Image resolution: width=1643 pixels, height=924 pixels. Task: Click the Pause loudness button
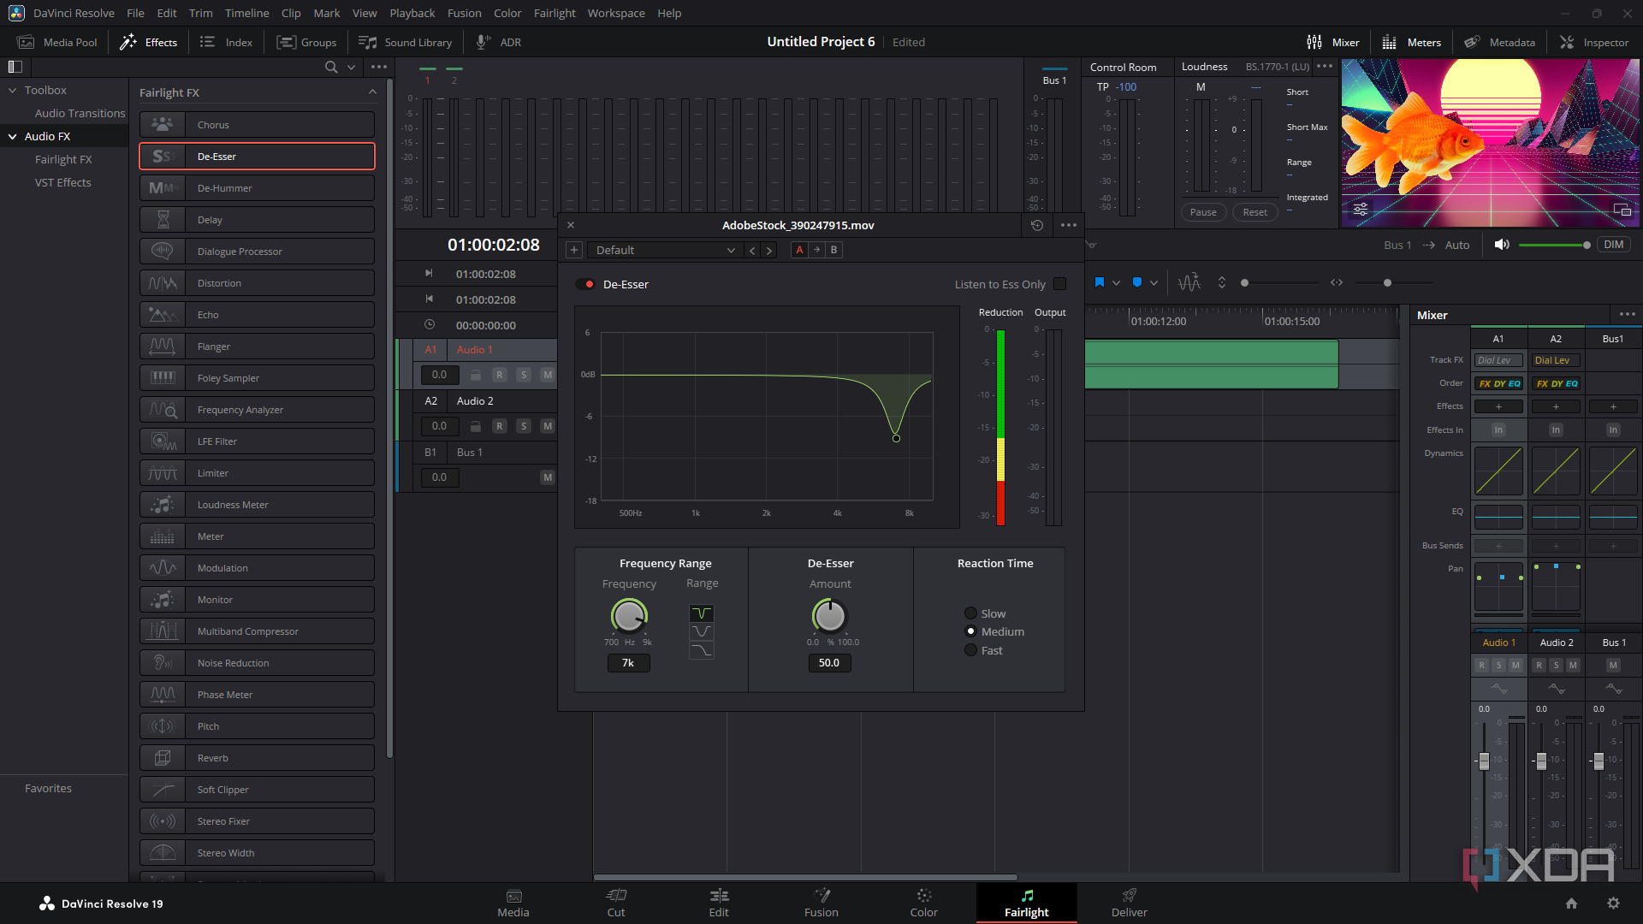pyautogui.click(x=1203, y=212)
